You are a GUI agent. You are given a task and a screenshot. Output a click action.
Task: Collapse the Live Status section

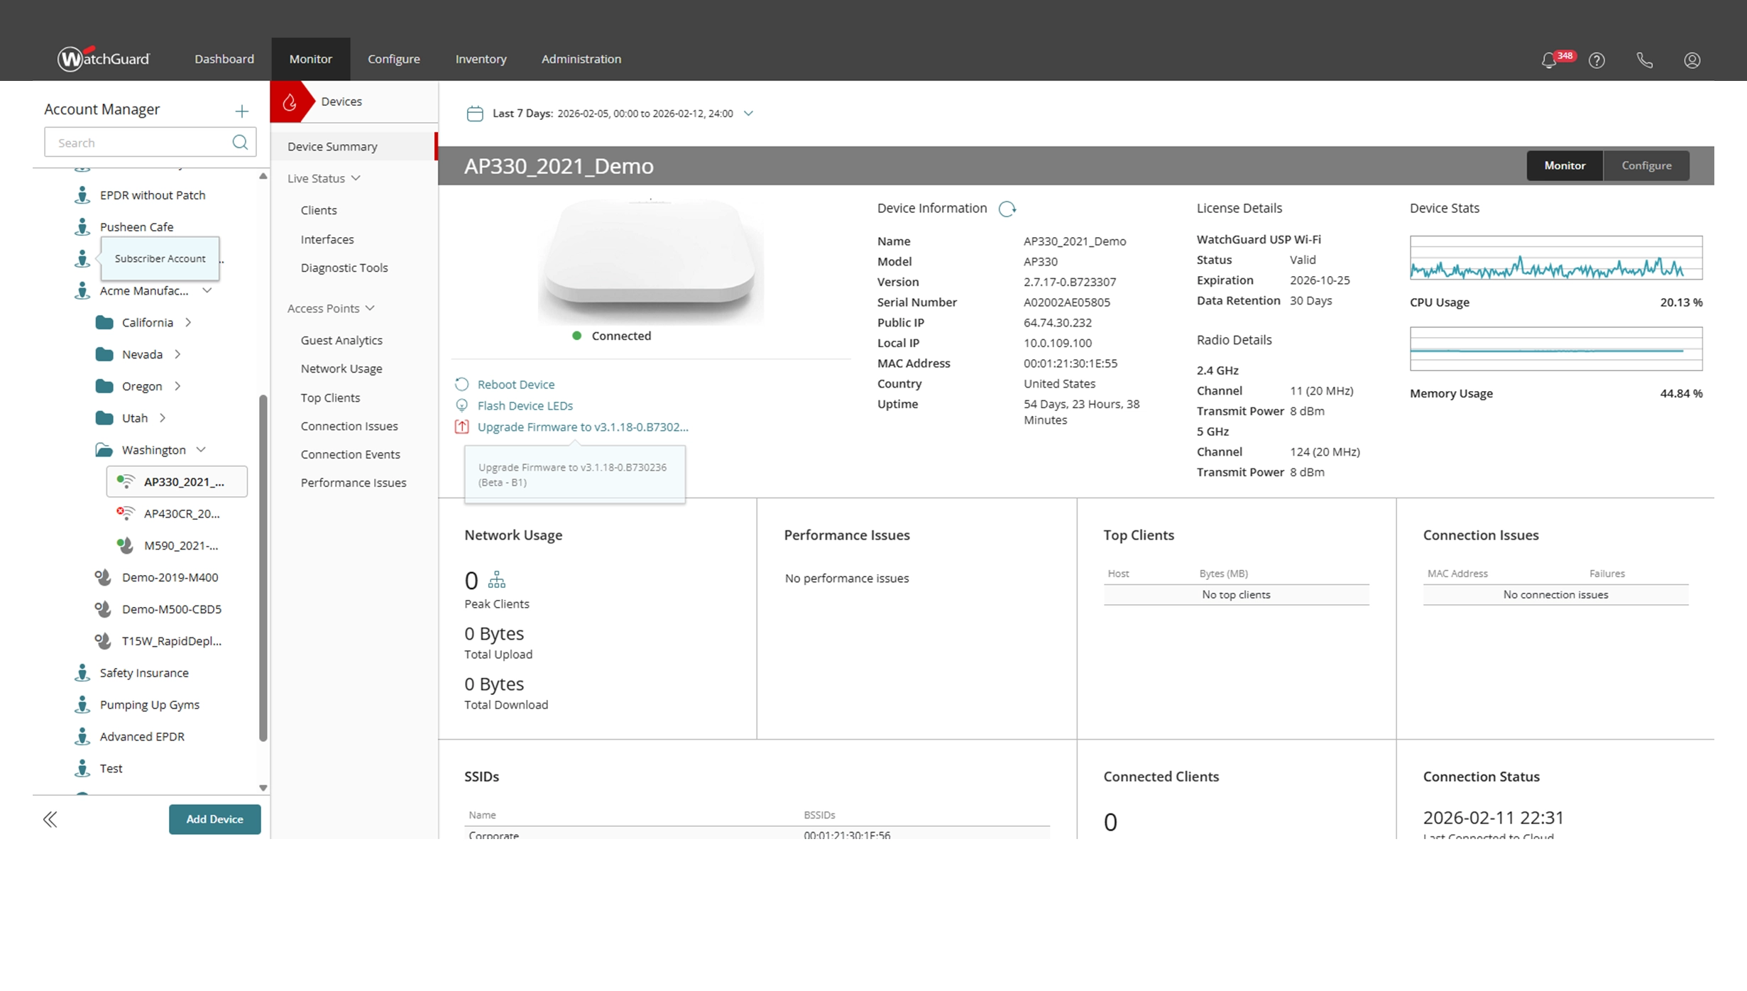(x=356, y=178)
